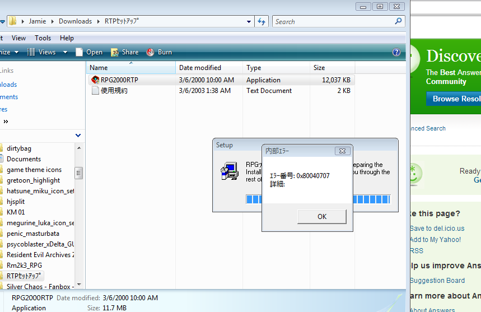Select the psycoblaster_xDelta folder
The height and width of the screenshot is (312, 481).
[40, 244]
